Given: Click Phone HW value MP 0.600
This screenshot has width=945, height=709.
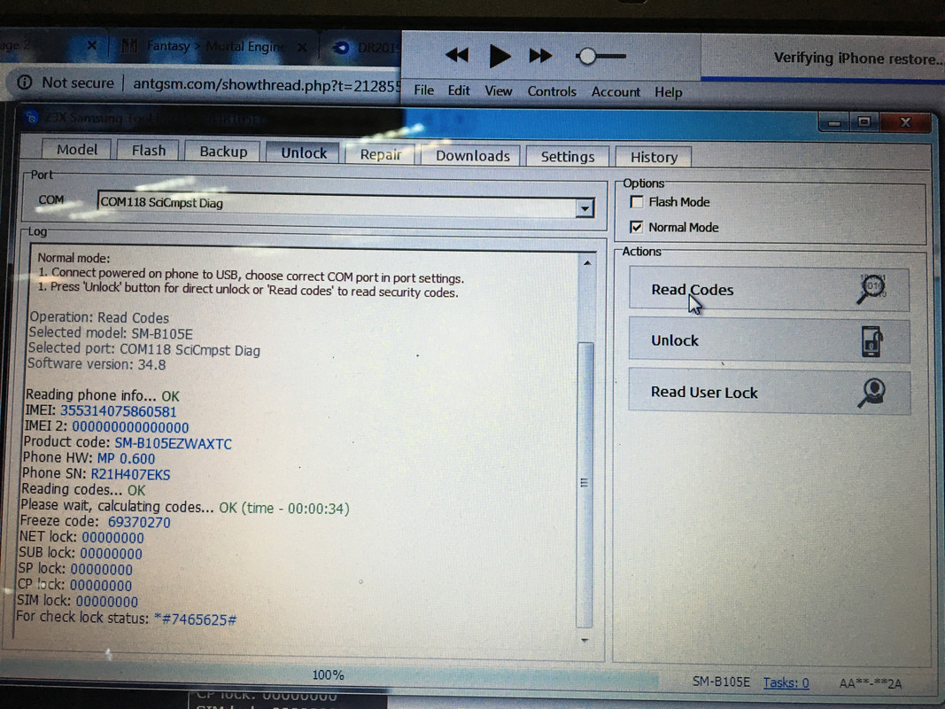Looking at the screenshot, I should [x=126, y=458].
